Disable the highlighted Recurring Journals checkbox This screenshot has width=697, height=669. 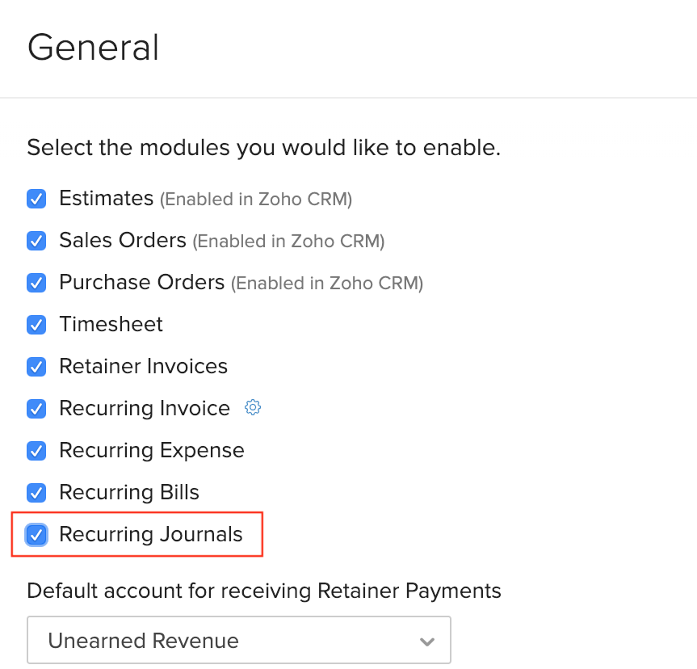click(36, 534)
